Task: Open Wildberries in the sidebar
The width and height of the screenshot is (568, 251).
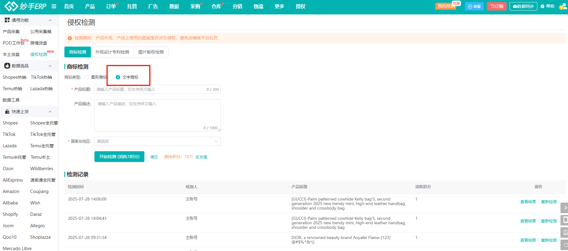Action: (42, 169)
